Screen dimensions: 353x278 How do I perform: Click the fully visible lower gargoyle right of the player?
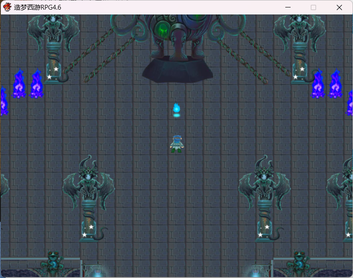tap(265, 199)
